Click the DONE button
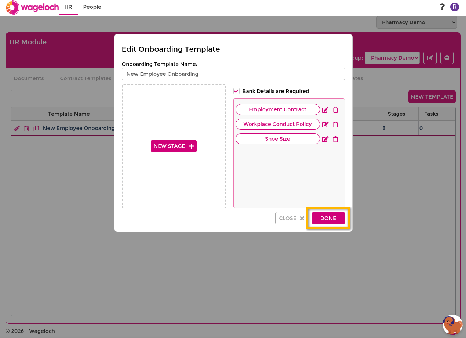The image size is (466, 338). point(328,218)
